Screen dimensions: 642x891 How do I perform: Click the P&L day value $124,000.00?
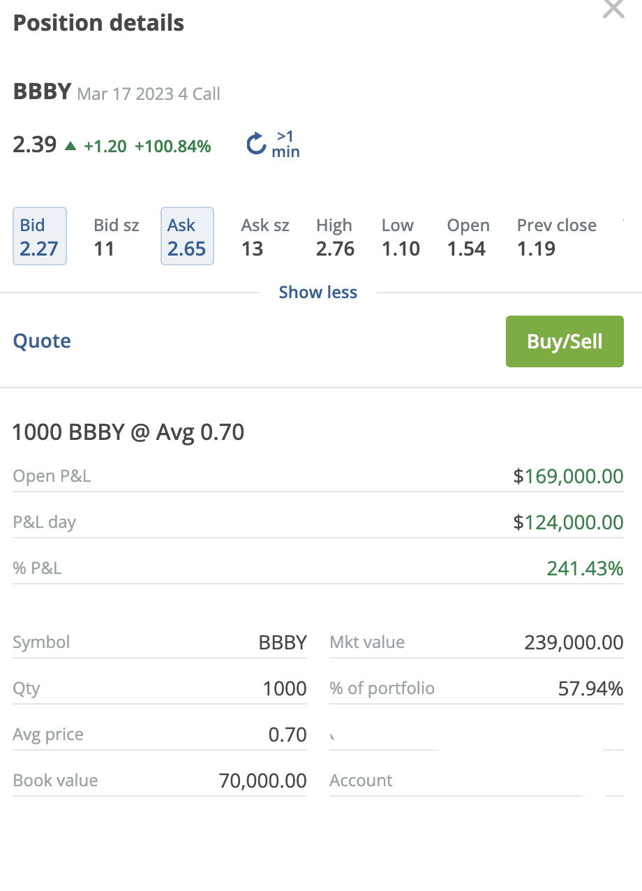coord(568,522)
